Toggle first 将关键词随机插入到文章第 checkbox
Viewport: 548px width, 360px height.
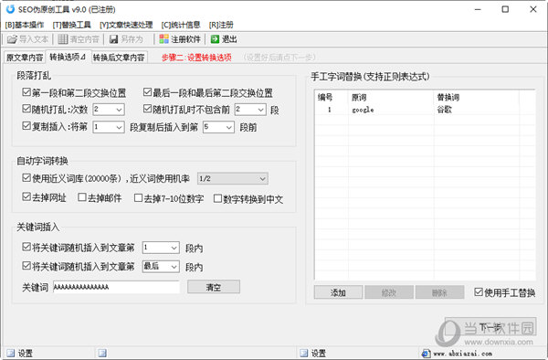click(x=26, y=247)
